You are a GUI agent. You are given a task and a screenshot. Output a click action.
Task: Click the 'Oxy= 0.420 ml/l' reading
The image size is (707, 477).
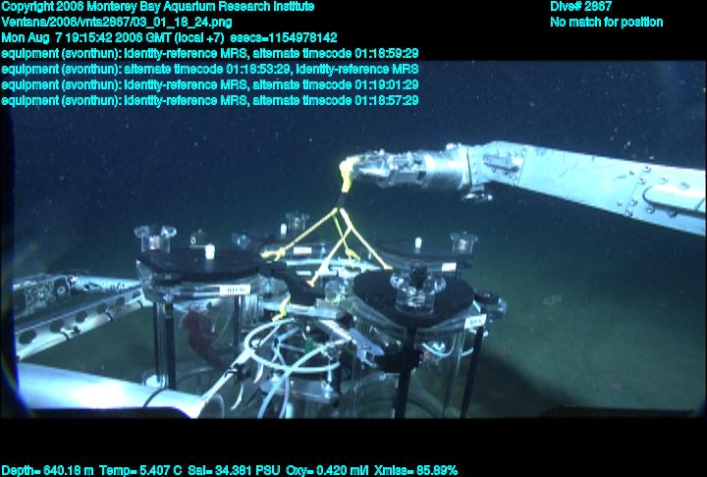pyautogui.click(x=327, y=471)
